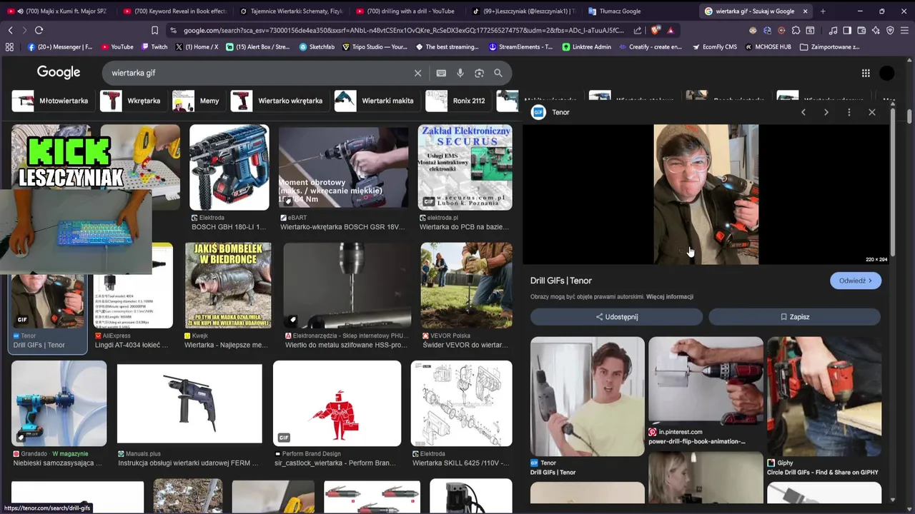The width and height of the screenshot is (915, 514).
Task: Submit search with the magnifier icon
Action: click(x=498, y=73)
